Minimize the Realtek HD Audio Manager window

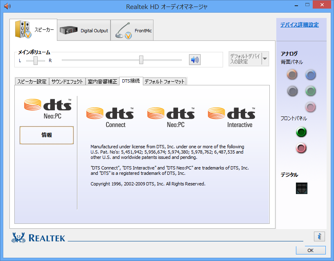(296, 5)
